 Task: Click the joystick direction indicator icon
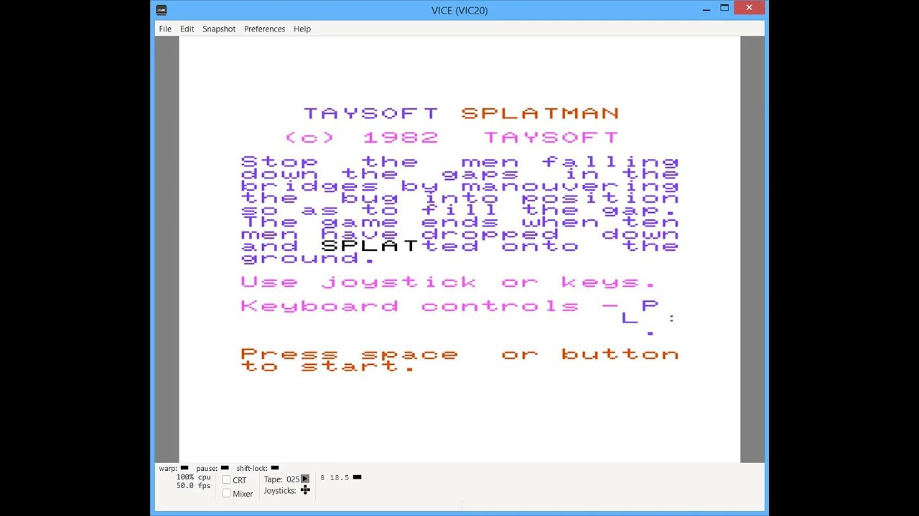(305, 490)
